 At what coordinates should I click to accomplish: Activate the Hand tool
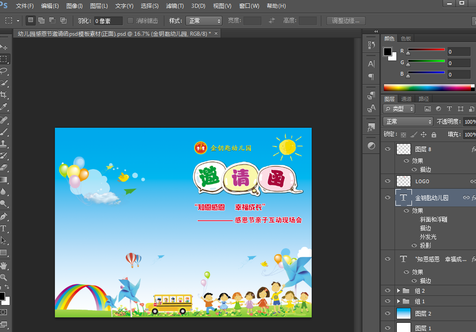pos(4,265)
